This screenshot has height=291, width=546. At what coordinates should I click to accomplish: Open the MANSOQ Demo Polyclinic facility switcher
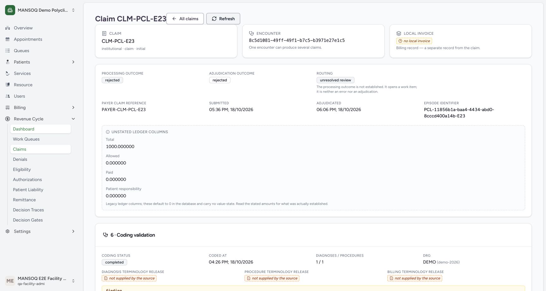click(40, 10)
